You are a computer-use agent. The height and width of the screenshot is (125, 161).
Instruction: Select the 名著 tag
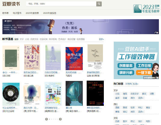(x=125, y=98)
